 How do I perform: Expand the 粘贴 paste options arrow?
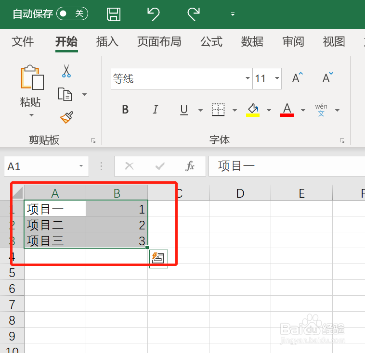[x=31, y=115]
